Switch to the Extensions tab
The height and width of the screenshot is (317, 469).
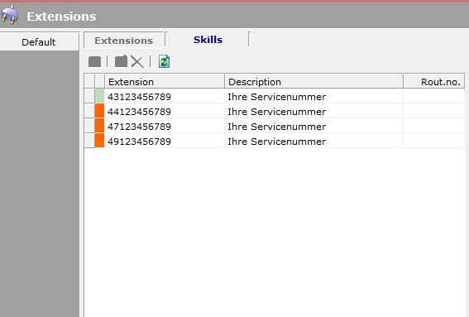click(123, 41)
